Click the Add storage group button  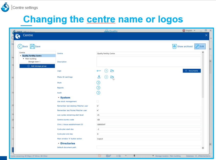tap(37, 66)
